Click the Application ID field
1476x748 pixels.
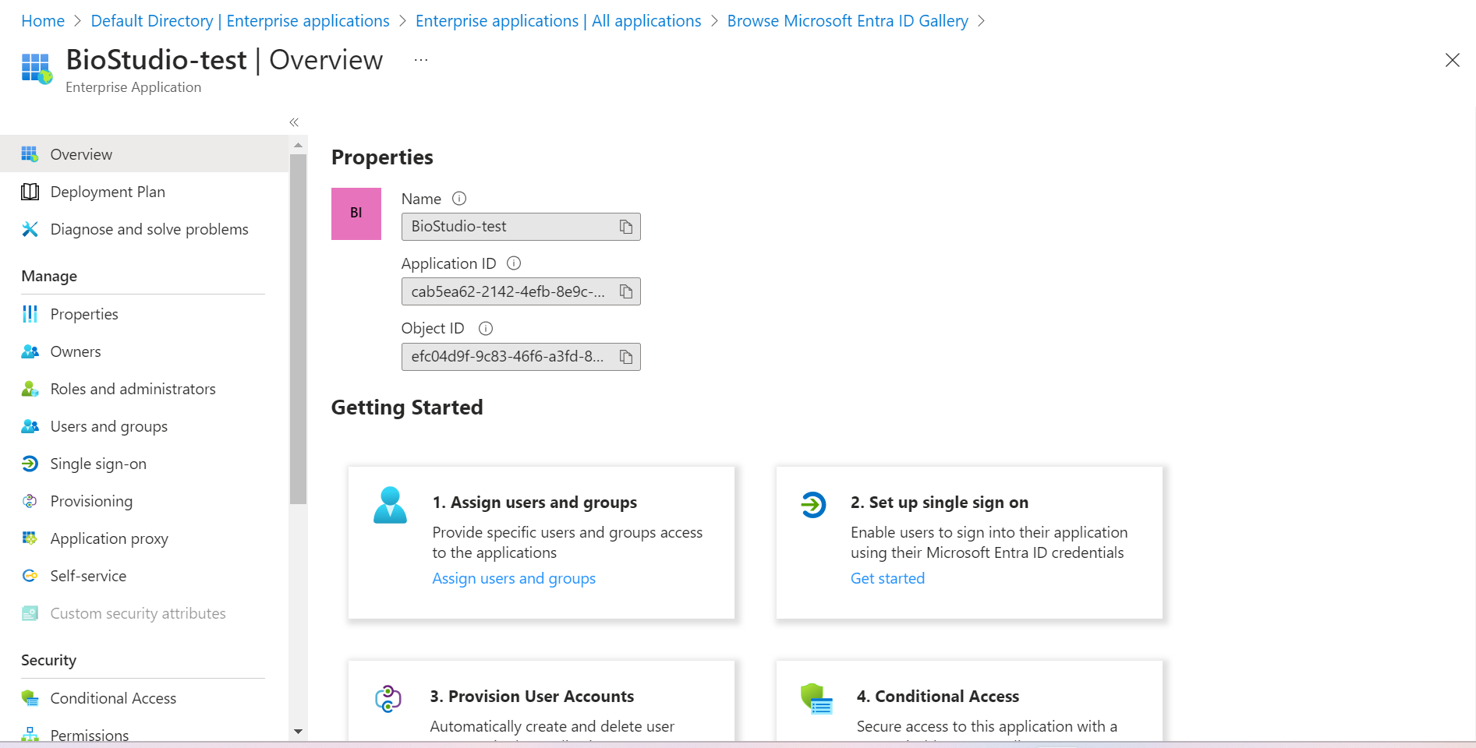(521, 291)
